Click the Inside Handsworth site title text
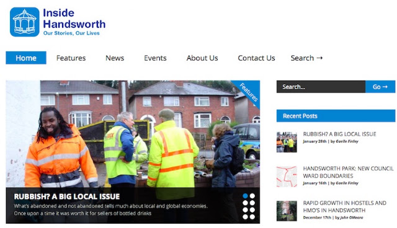The height and width of the screenshot is (228, 397). (74, 19)
